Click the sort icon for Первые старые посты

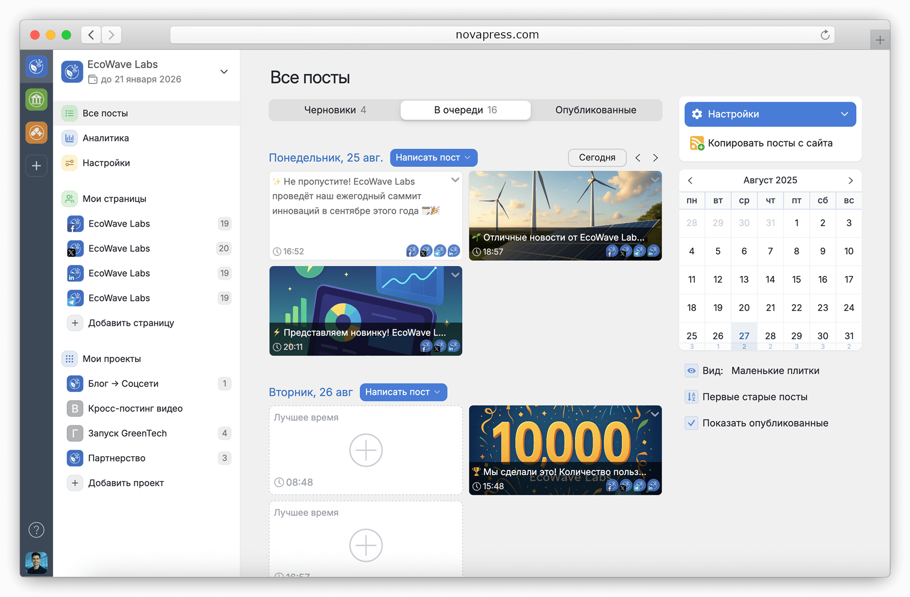point(691,397)
